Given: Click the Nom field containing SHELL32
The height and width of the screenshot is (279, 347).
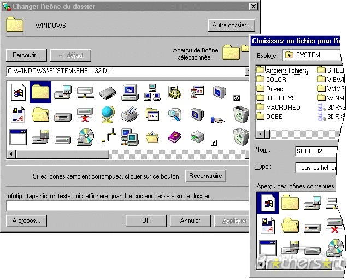Looking at the screenshot, I should pos(316,151).
